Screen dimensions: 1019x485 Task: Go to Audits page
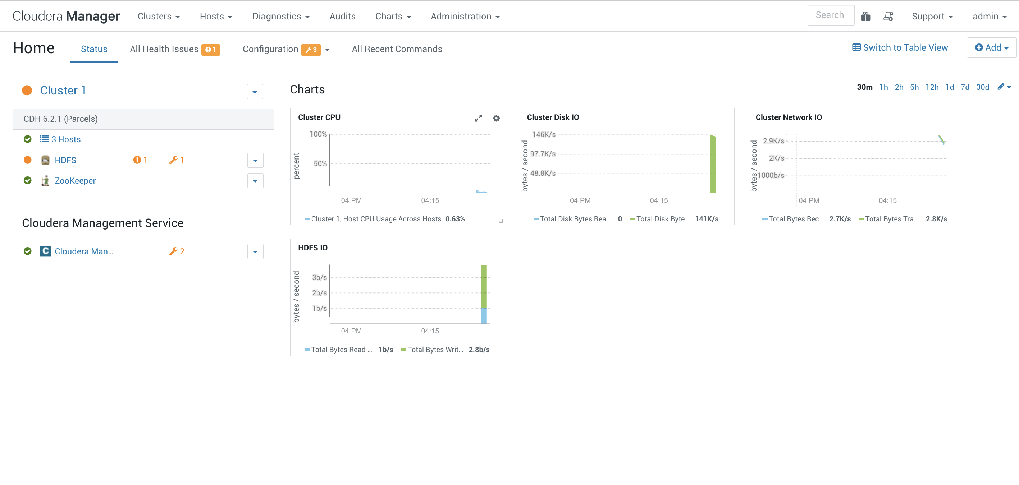tap(343, 16)
